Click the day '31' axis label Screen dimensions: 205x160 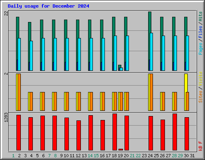(x=192, y=156)
